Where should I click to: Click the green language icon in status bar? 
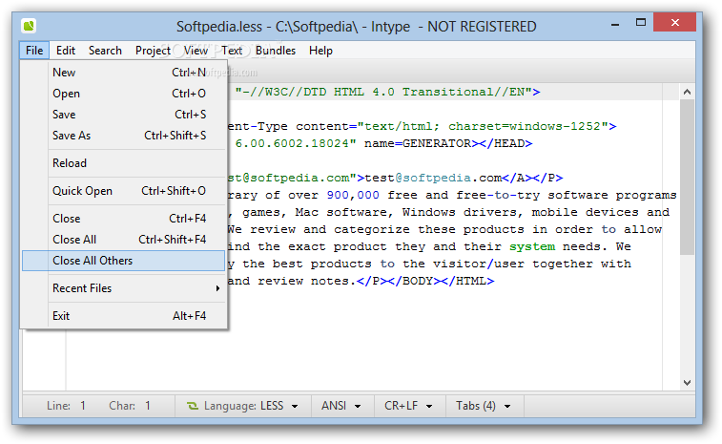click(x=192, y=406)
